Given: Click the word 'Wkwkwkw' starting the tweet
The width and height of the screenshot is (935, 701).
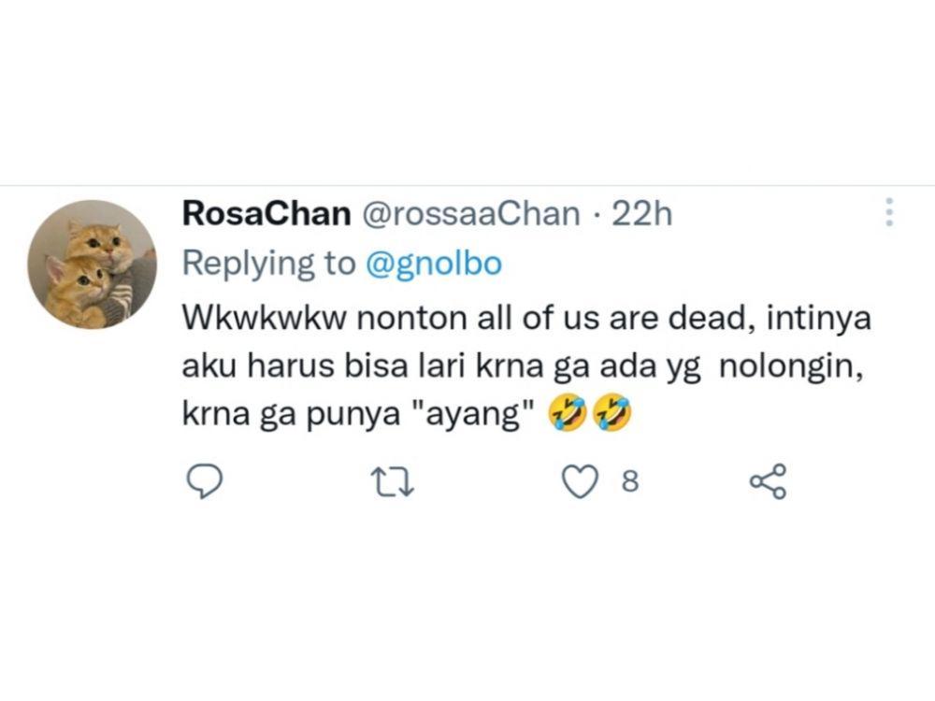Looking at the screenshot, I should coord(265,318).
